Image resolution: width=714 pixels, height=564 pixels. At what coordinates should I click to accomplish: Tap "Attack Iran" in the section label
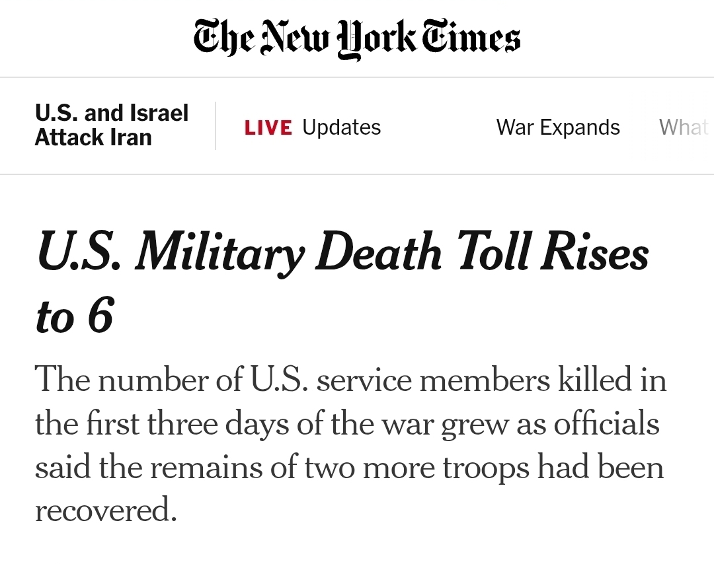[x=93, y=137]
